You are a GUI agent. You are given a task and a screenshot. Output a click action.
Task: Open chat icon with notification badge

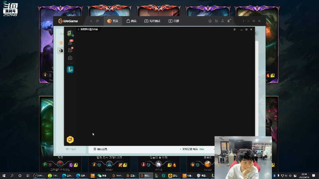70,50
